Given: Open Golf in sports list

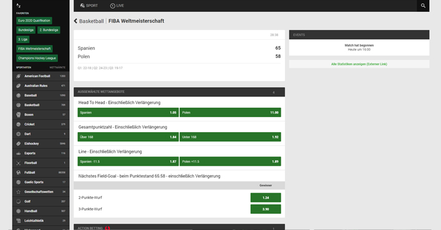Looking at the screenshot, I should click(x=41, y=201).
